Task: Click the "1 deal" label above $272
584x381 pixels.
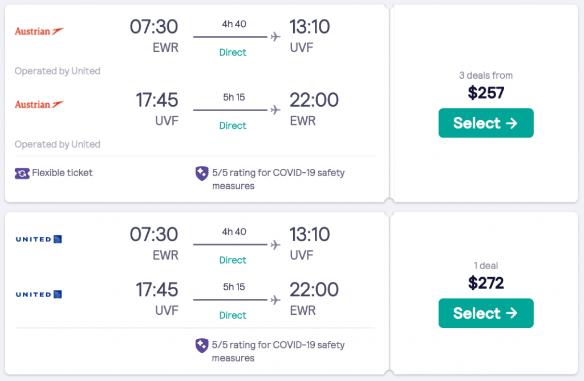Action: (485, 265)
